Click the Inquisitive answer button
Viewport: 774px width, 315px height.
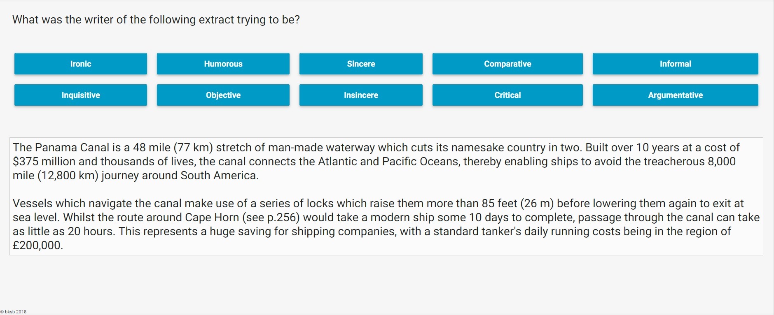81,95
